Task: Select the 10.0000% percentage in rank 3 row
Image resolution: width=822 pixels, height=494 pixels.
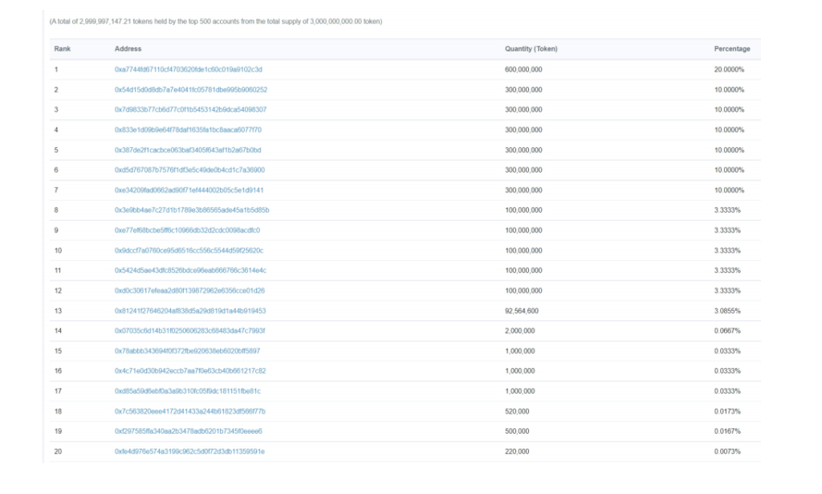Action: (x=729, y=109)
